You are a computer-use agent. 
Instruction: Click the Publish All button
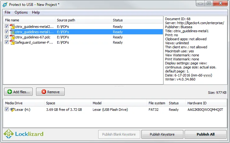click(206, 134)
